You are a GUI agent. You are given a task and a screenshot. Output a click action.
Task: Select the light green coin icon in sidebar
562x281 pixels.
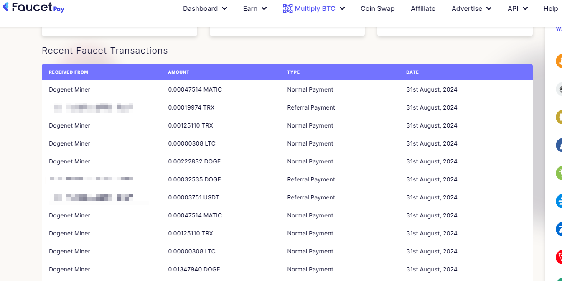[559, 173]
